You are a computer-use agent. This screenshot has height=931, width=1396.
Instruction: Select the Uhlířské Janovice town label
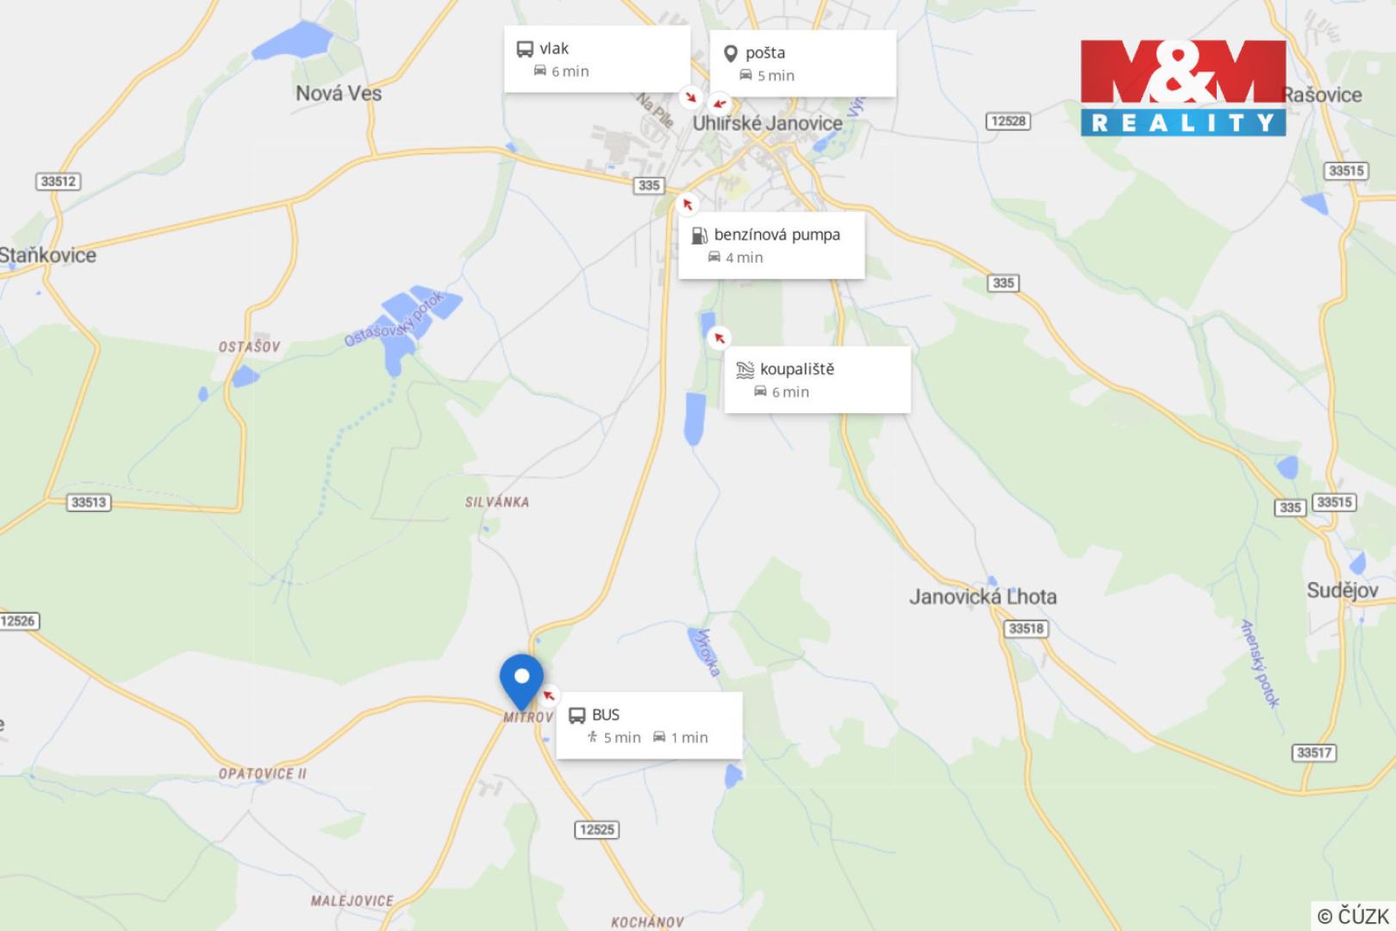coord(767,123)
